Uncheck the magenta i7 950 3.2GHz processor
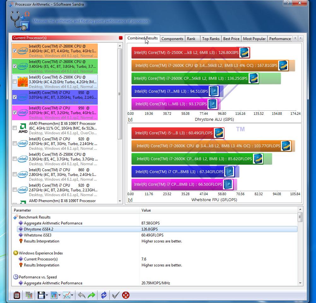The width and height of the screenshot is (316, 303). pos(15,113)
